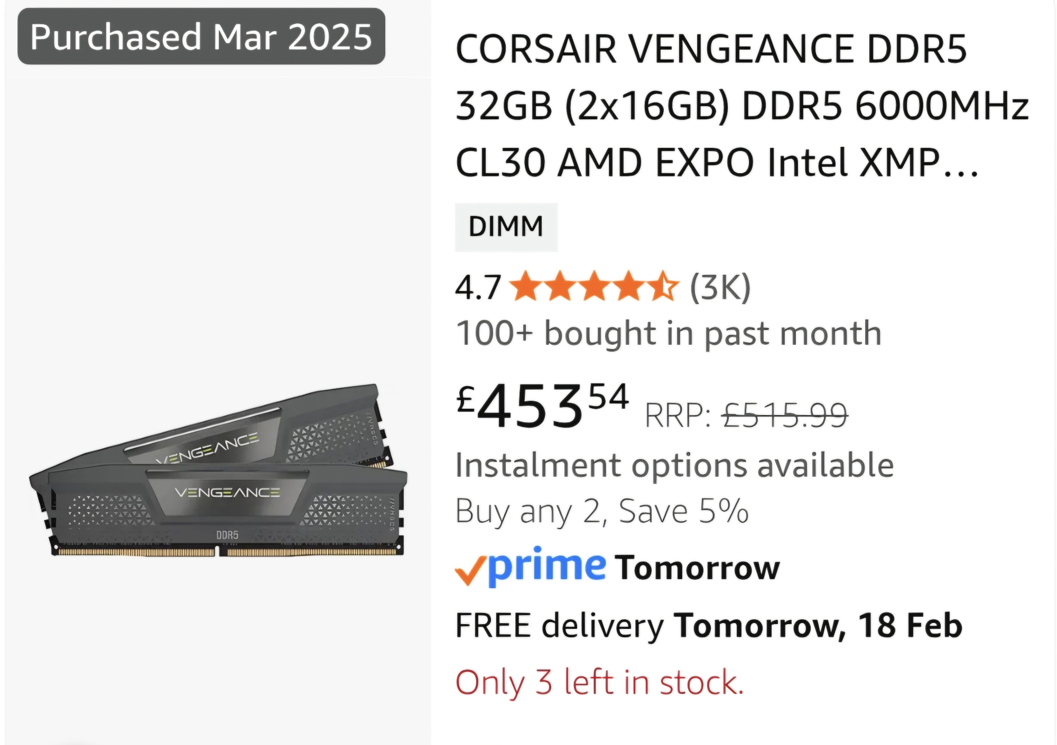Open Instalment options available
This screenshot has width=1057, height=745.
coord(674,465)
